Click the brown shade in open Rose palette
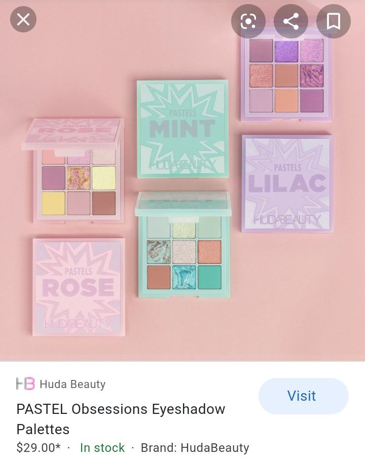The height and width of the screenshot is (460, 365). 103,203
